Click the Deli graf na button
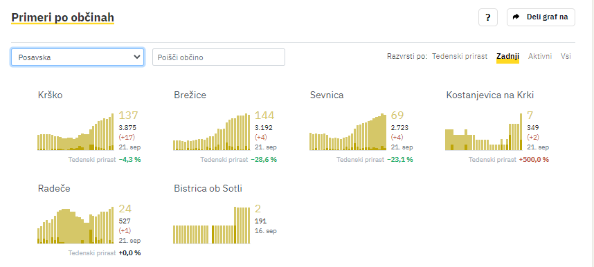594x267 pixels. (x=541, y=17)
